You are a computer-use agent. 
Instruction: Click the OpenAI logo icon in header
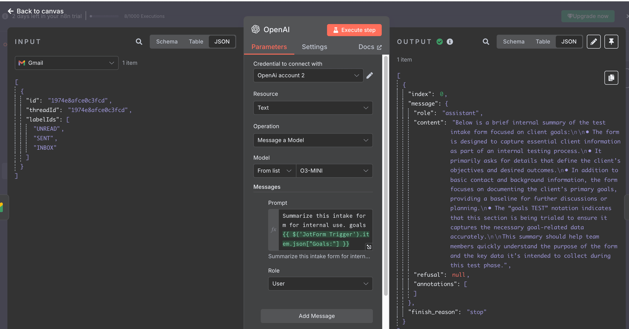[x=256, y=29]
